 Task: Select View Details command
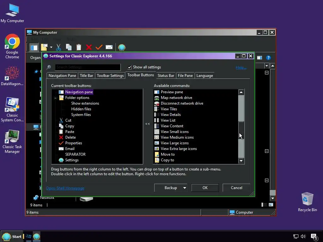pos(171,115)
